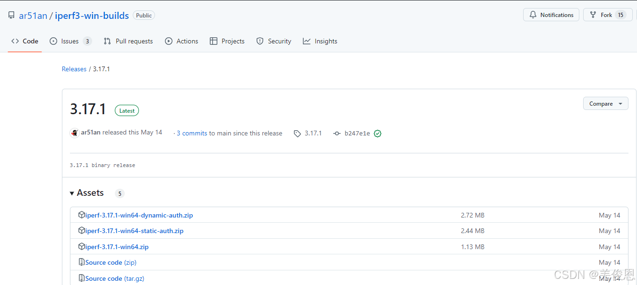Image resolution: width=637 pixels, height=285 pixels.
Task: Click the Fork icon
Action: (593, 15)
